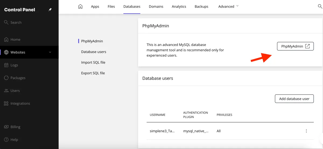This screenshot has height=149, width=323.
Task: Click the Home house icon in sidebar
Action: 6,39
